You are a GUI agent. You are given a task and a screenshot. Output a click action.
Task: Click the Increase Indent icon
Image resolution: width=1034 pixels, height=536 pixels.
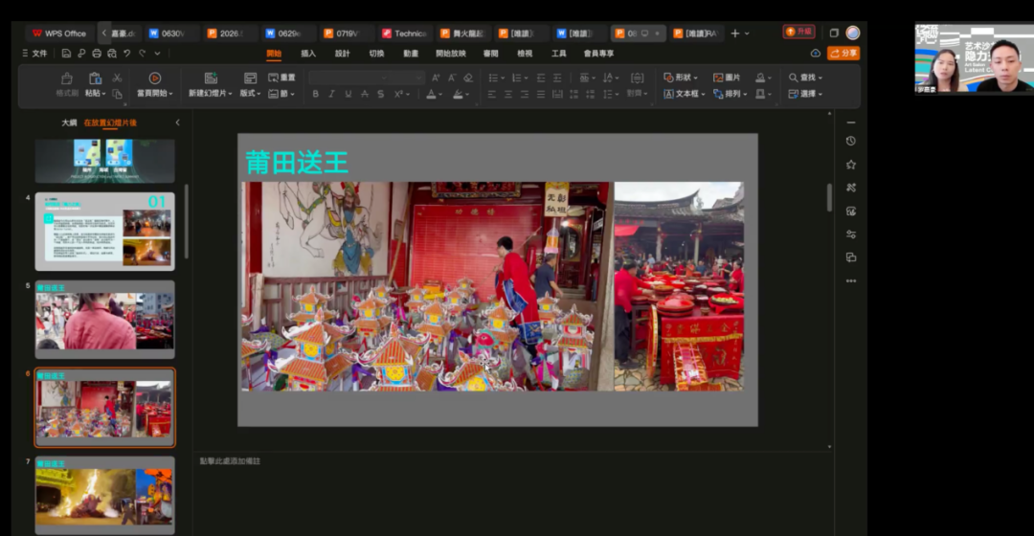[557, 78]
